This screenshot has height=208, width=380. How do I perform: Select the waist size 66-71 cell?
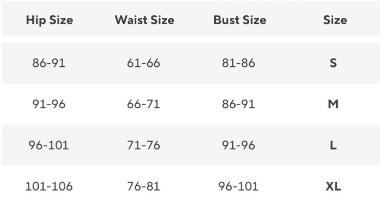[144, 104]
